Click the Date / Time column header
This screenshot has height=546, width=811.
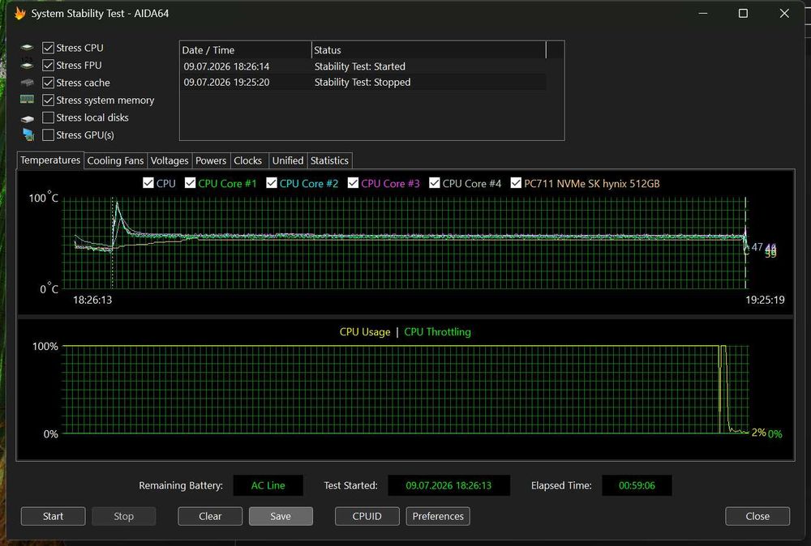(246, 50)
